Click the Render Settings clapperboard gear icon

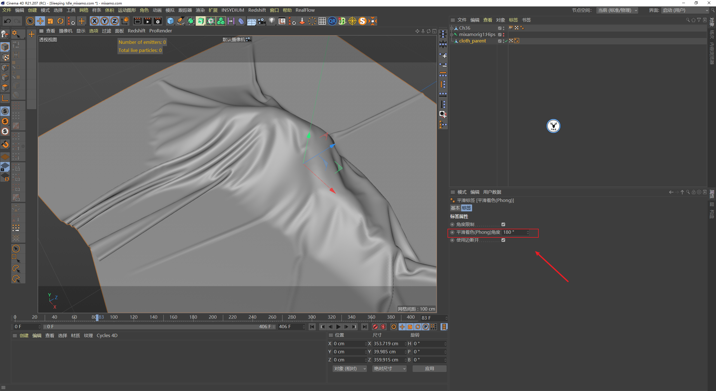pos(158,21)
